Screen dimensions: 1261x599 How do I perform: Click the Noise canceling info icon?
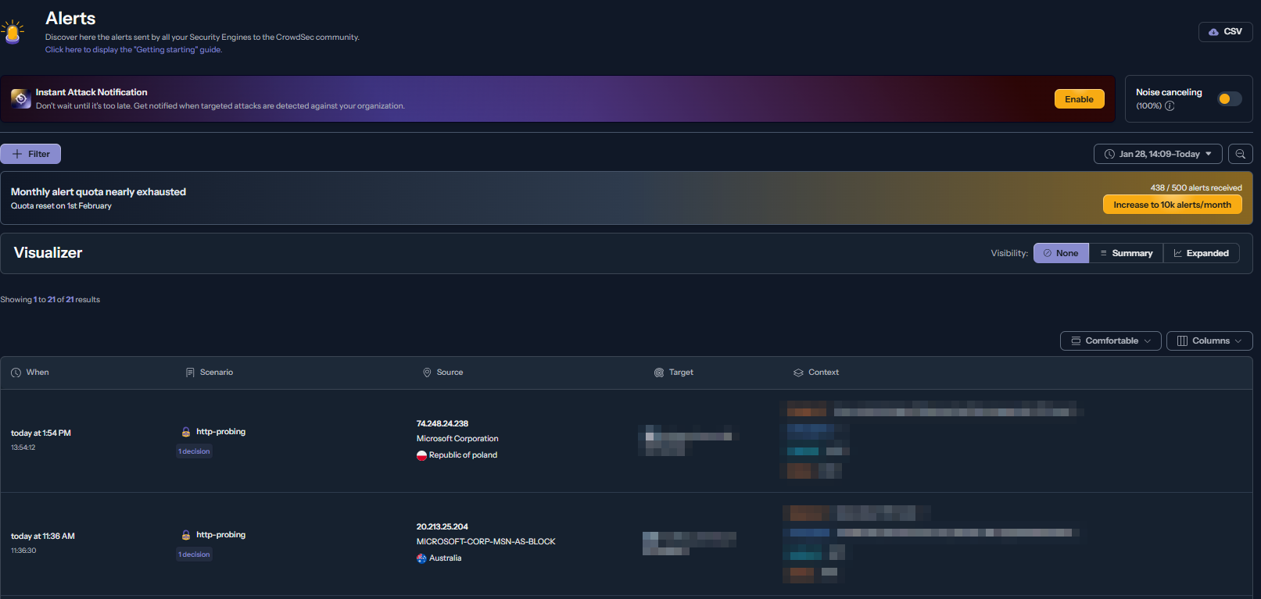tap(1170, 106)
